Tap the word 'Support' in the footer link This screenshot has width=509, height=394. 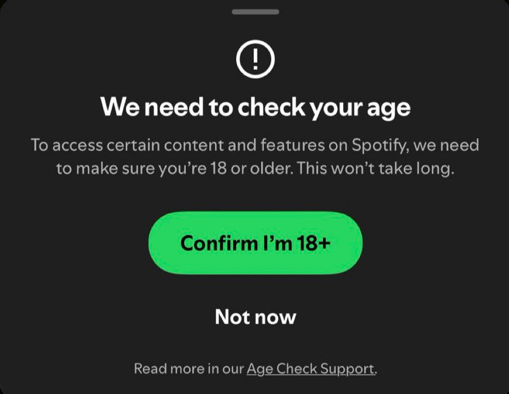[347, 369]
